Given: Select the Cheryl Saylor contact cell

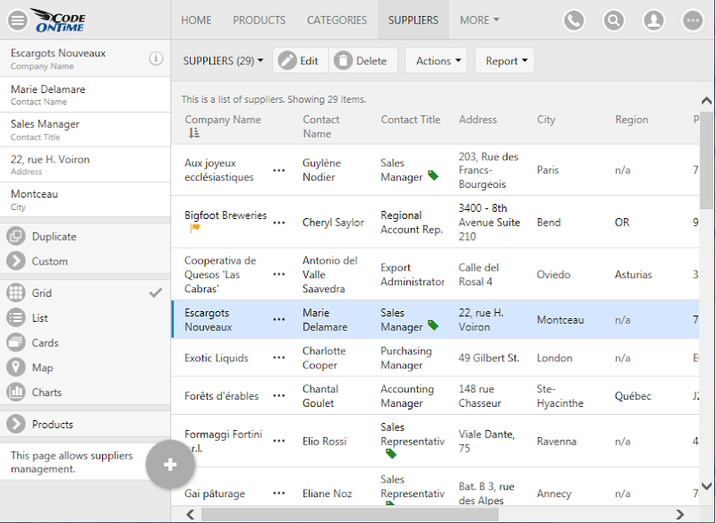Looking at the screenshot, I should (333, 223).
